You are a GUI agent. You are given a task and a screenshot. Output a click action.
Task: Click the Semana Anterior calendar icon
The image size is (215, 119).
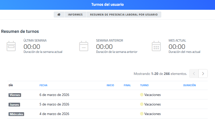pyautogui.click(x=84, y=46)
